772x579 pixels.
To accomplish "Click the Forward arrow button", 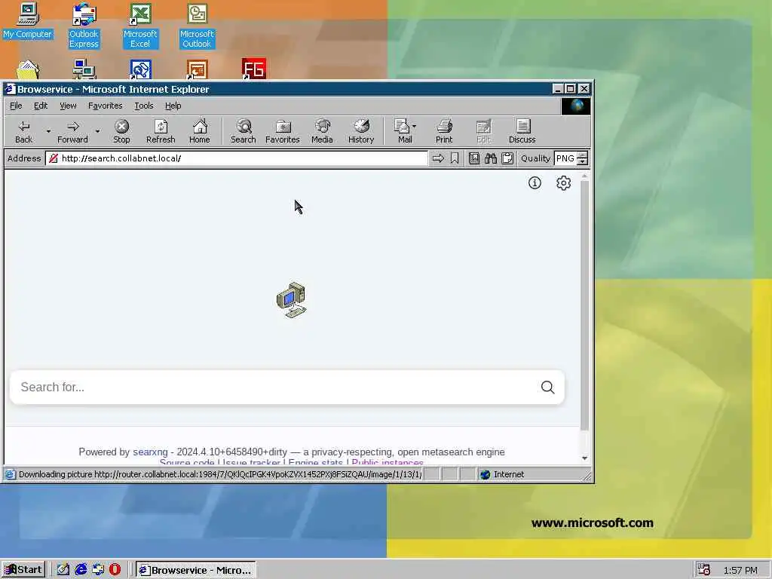I will click(x=72, y=131).
